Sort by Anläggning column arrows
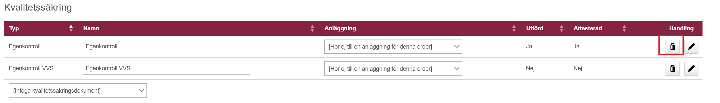720x103 pixels. pos(514,28)
